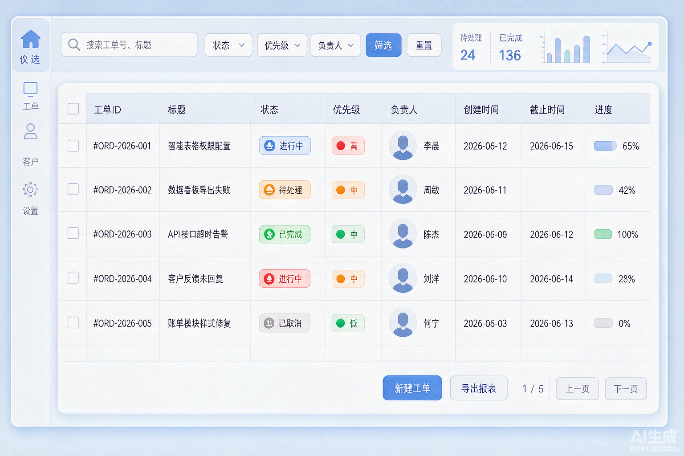Open the 客户 person icon in sidebar
The height and width of the screenshot is (456, 684).
click(x=30, y=131)
